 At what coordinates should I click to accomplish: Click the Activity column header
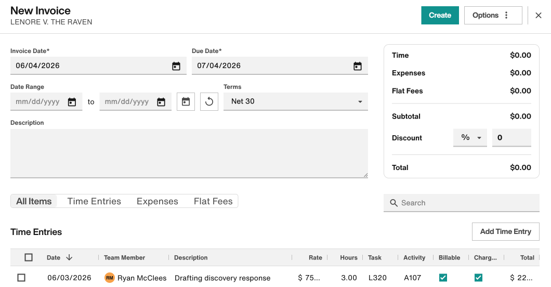(x=414, y=257)
